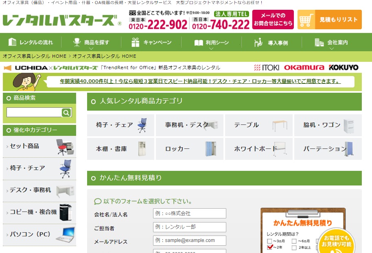Open デスク・事務机 sidebar category
The width and height of the screenshot is (372, 253).
tap(39, 190)
